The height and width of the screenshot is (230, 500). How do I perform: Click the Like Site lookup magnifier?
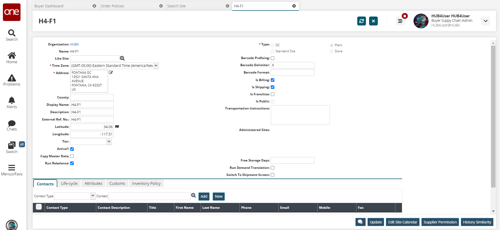(x=122, y=58)
